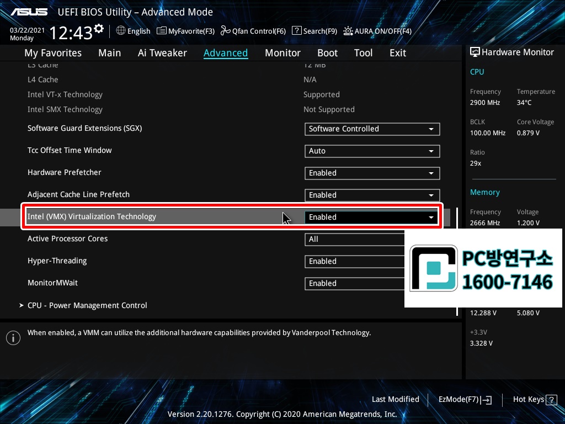565x424 pixels.
Task: Open MonitorMWait dropdown
Action: click(355, 283)
